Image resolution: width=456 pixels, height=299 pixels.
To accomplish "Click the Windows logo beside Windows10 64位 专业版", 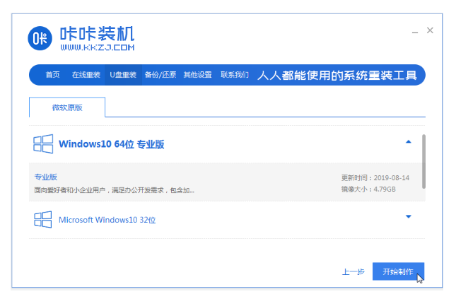I will 43,143.
